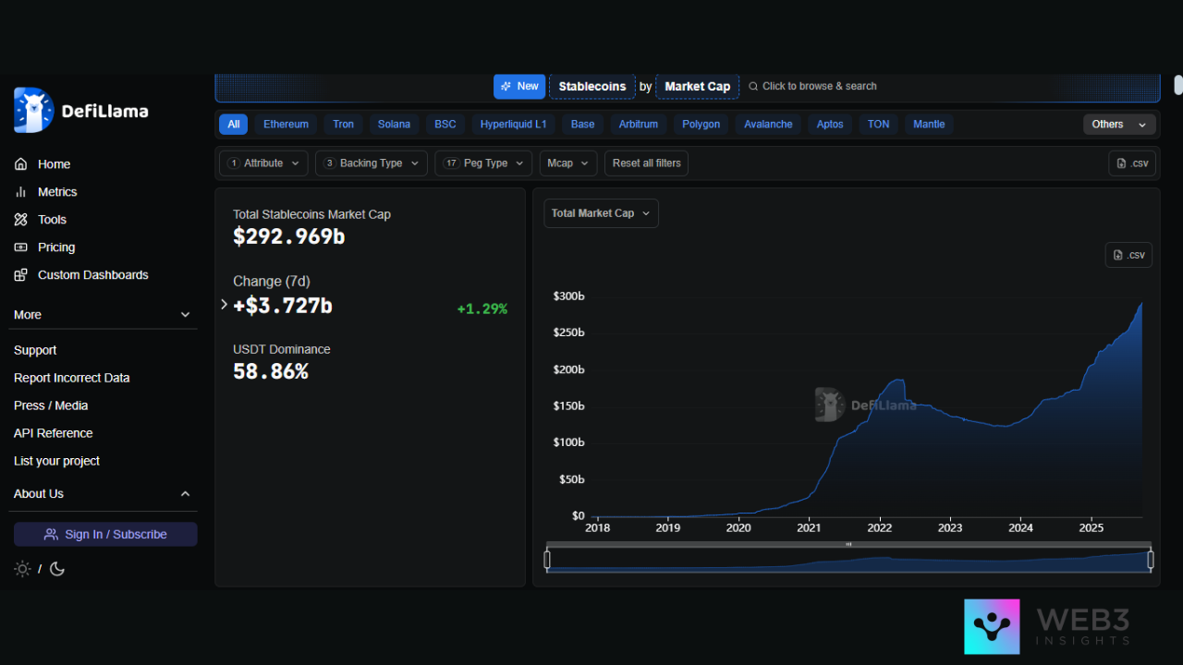Select the Solana chain tab
Viewport: 1183px width, 665px height.
394,125
